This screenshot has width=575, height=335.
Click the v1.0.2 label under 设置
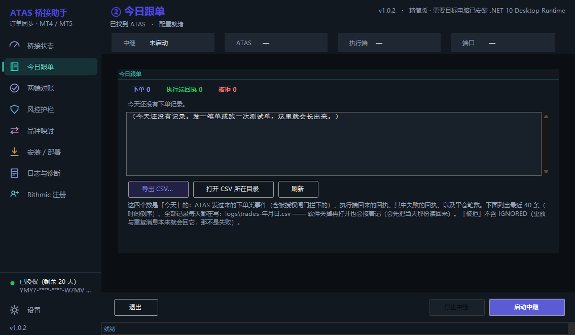18,328
